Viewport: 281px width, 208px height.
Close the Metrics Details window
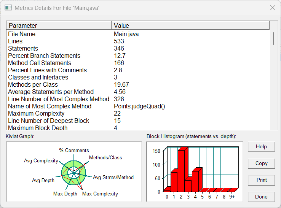(x=273, y=8)
